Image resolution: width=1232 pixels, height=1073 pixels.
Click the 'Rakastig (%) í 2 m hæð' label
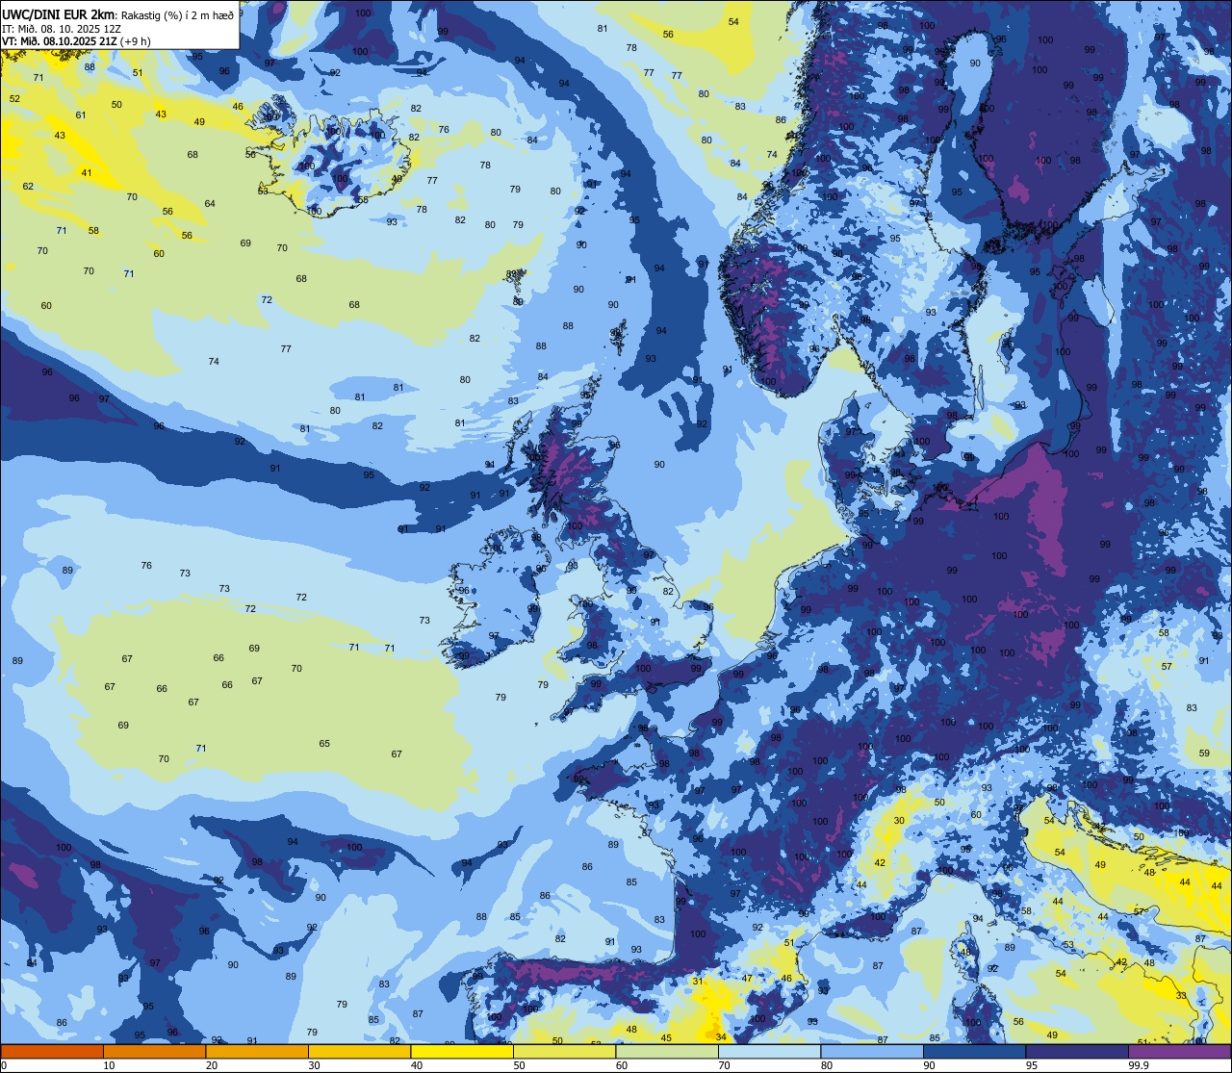click(177, 15)
